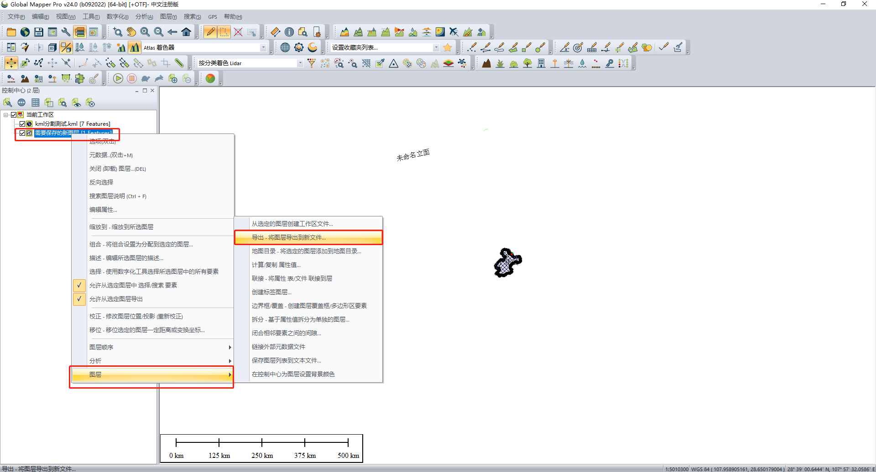
Task: Choose 导出 - 将图层导出到新文件
Action: pos(308,237)
